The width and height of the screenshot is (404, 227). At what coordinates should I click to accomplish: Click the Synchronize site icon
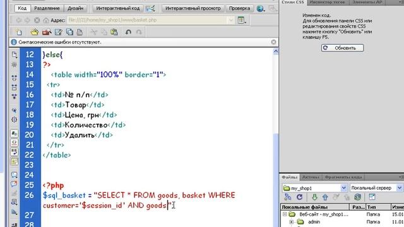(358, 197)
